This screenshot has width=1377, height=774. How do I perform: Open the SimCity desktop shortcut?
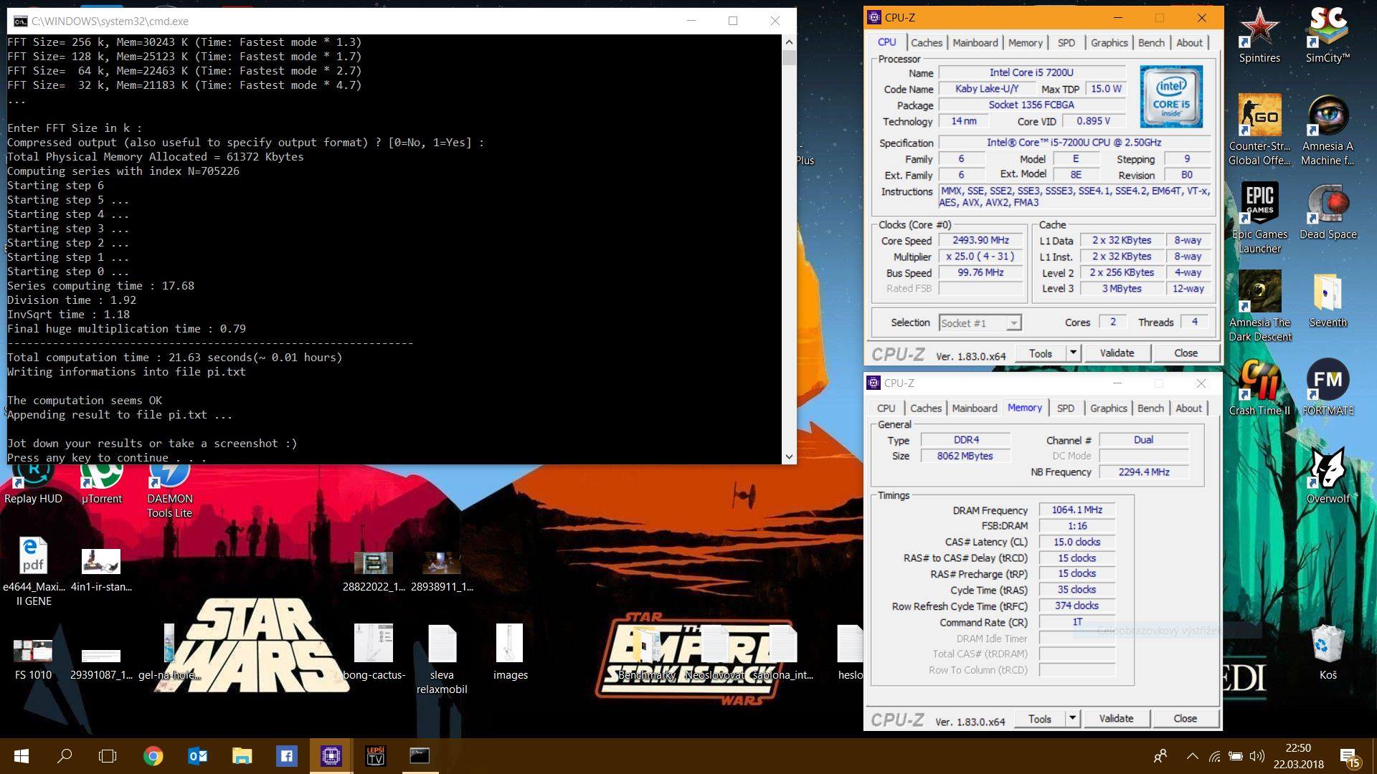[x=1328, y=34]
